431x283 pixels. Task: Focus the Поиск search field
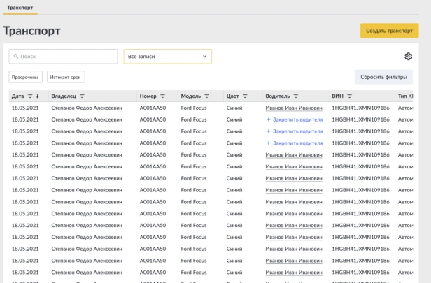[x=63, y=57]
